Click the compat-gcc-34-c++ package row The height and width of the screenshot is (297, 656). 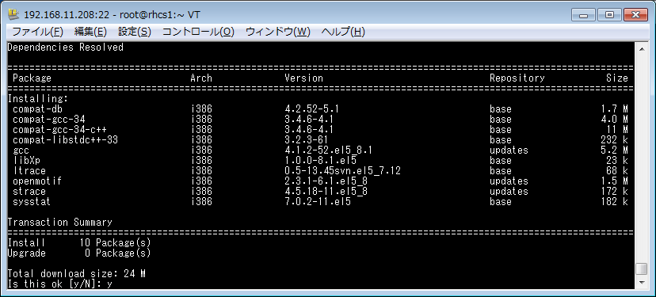point(318,129)
